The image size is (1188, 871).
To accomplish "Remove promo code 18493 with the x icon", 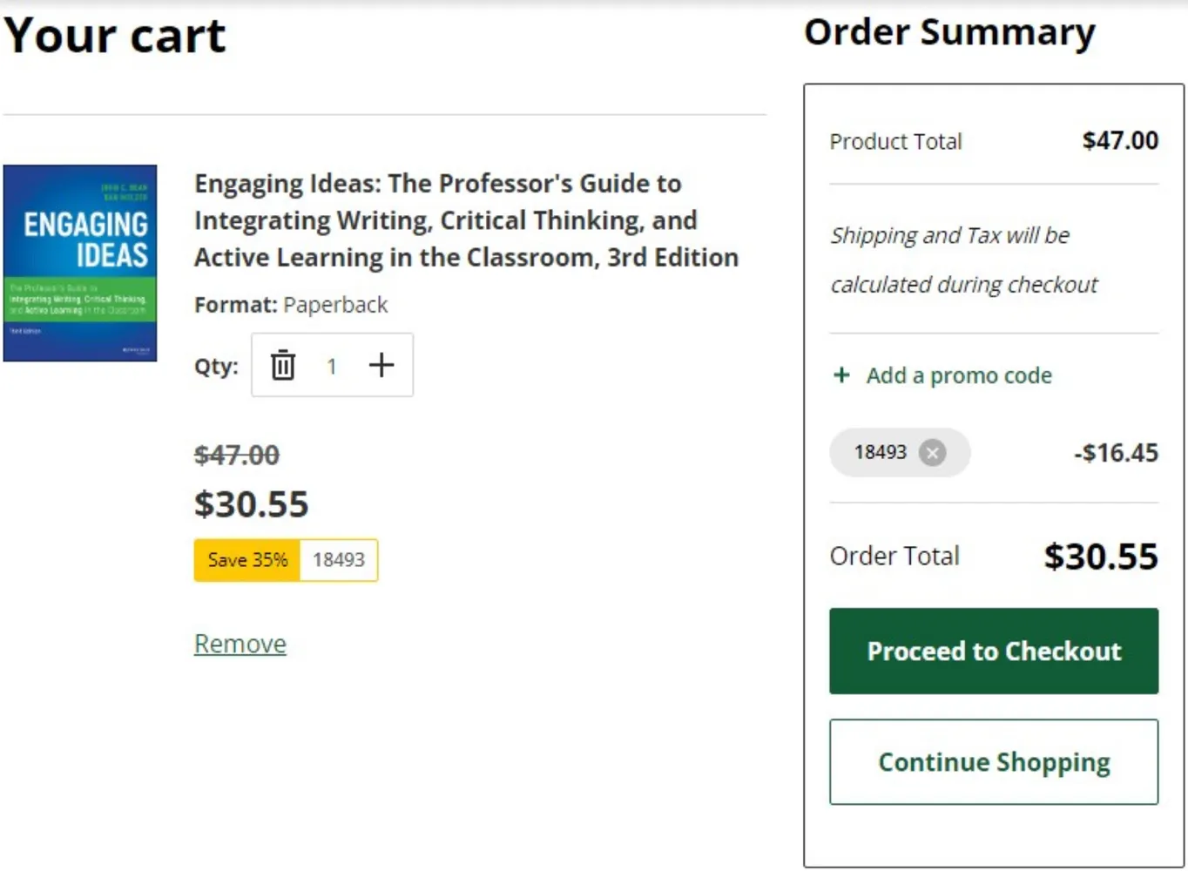I will (x=933, y=453).
